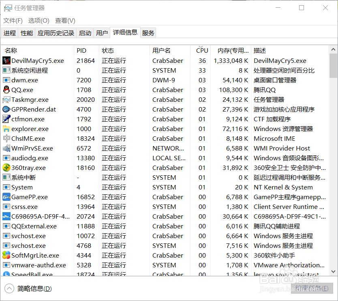The width and height of the screenshot is (338, 301).
Task: Click svchost.exe icon with PID 4768
Action: point(6,245)
